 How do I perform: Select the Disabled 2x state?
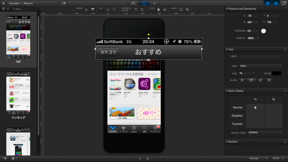point(274,116)
